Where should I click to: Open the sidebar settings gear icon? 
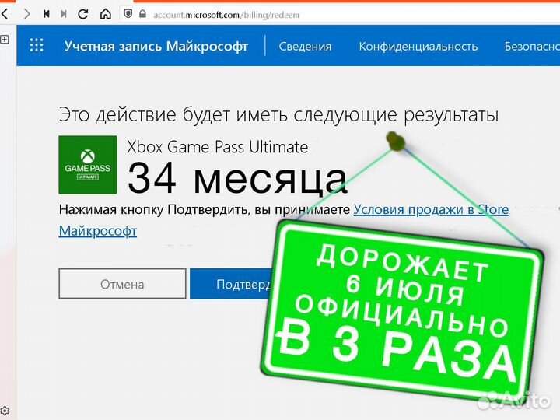(5, 411)
